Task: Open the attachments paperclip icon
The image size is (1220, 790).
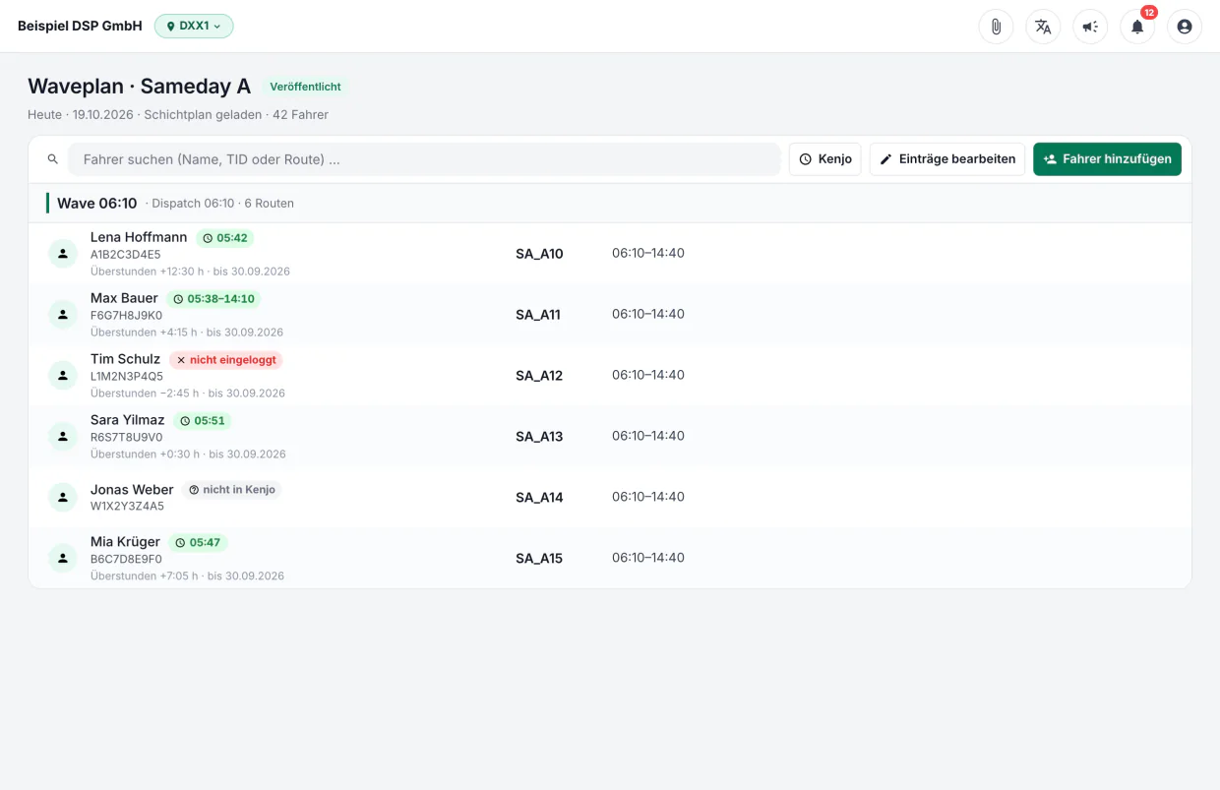Action: pyautogui.click(x=996, y=27)
